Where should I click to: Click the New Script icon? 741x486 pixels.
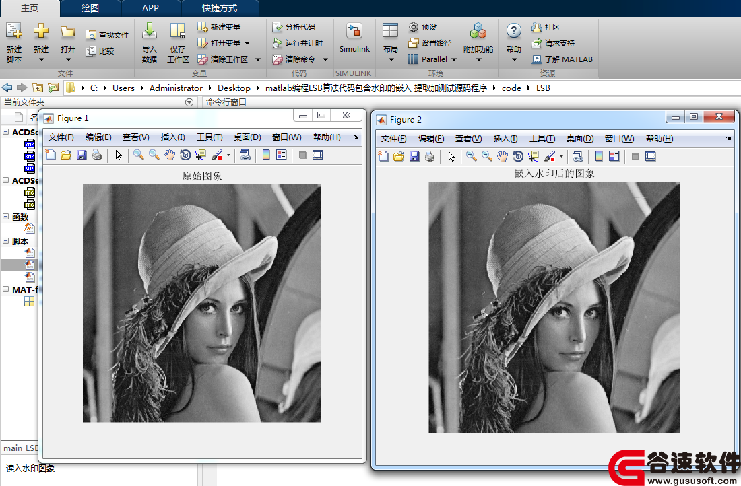[x=13, y=31]
